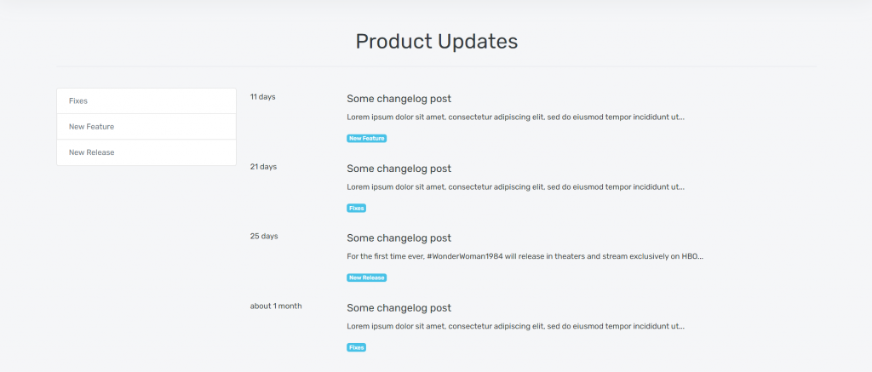Screen dimensions: 872x372
Task: Click the New Feature tag badge
Action: click(366, 139)
